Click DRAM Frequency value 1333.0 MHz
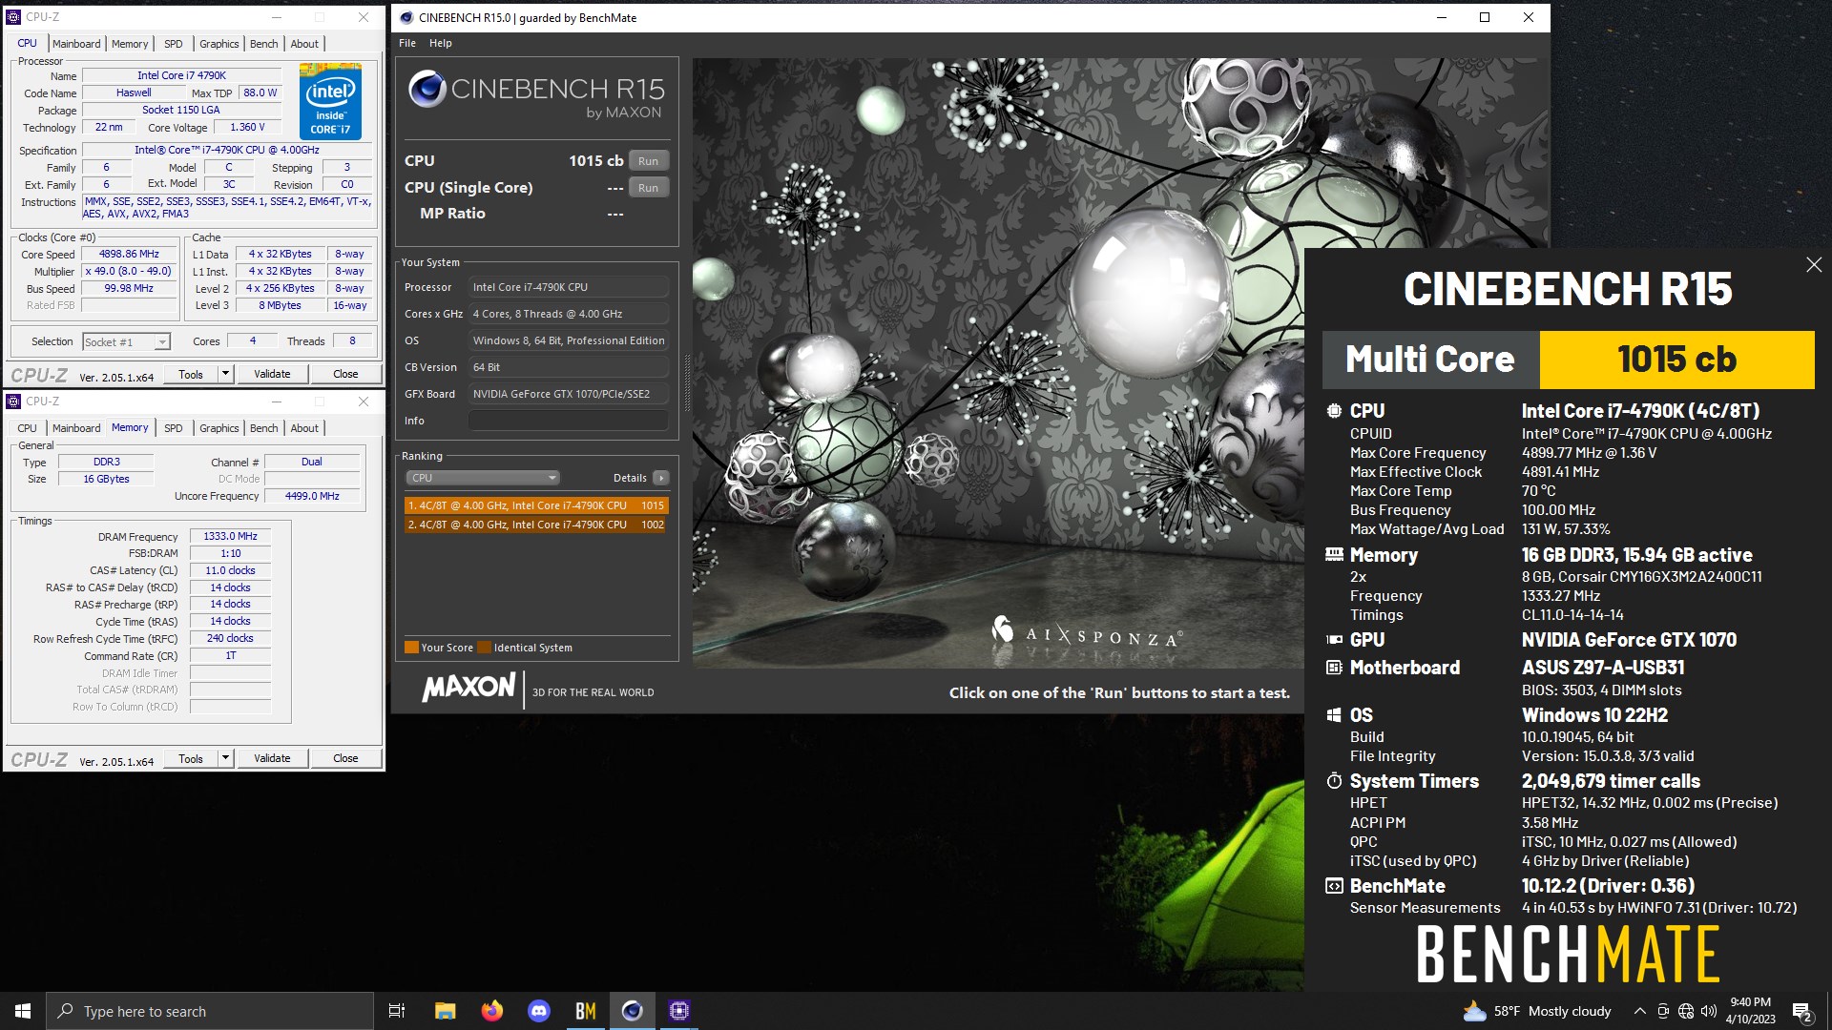Viewport: 1832px width, 1030px height. [x=230, y=536]
